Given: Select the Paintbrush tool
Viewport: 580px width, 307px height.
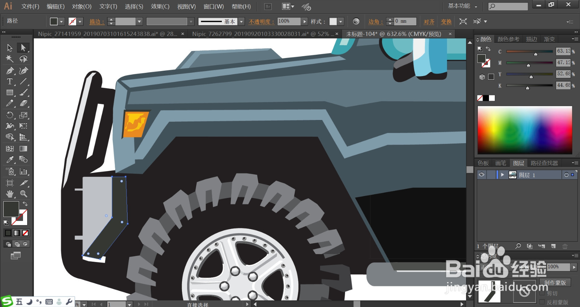Looking at the screenshot, I should click(23, 92).
